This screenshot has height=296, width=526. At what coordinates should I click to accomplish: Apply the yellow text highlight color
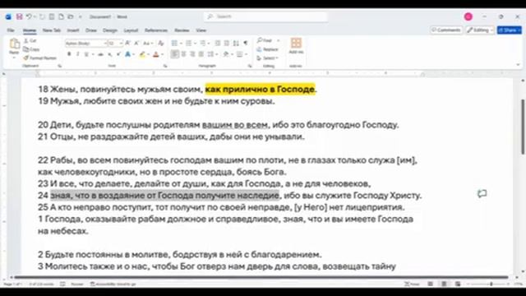142,54
